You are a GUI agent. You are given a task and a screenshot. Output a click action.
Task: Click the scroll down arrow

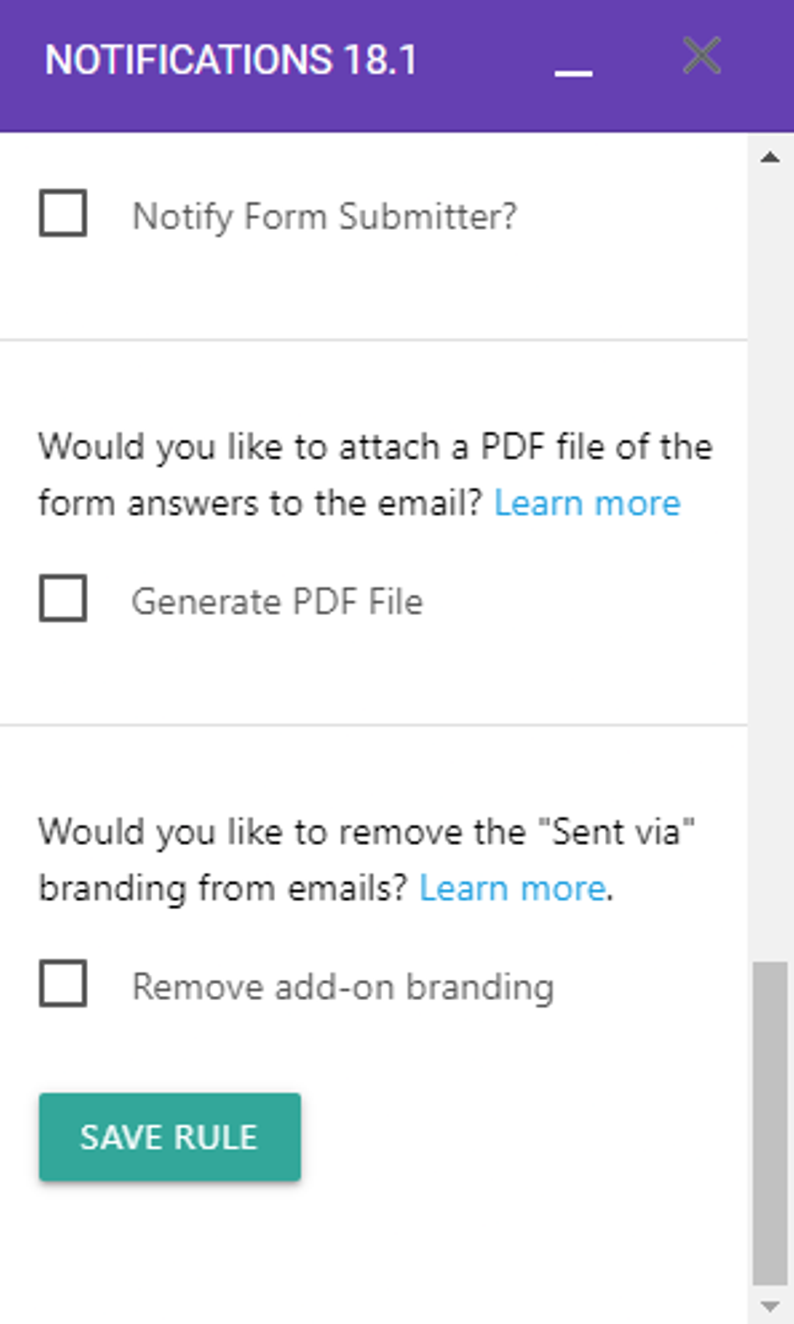(770, 1306)
